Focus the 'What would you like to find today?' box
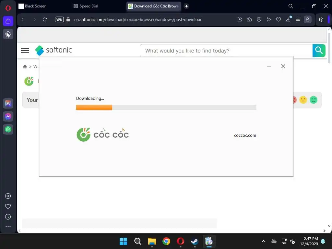The width and height of the screenshot is (332, 249). 226,51
